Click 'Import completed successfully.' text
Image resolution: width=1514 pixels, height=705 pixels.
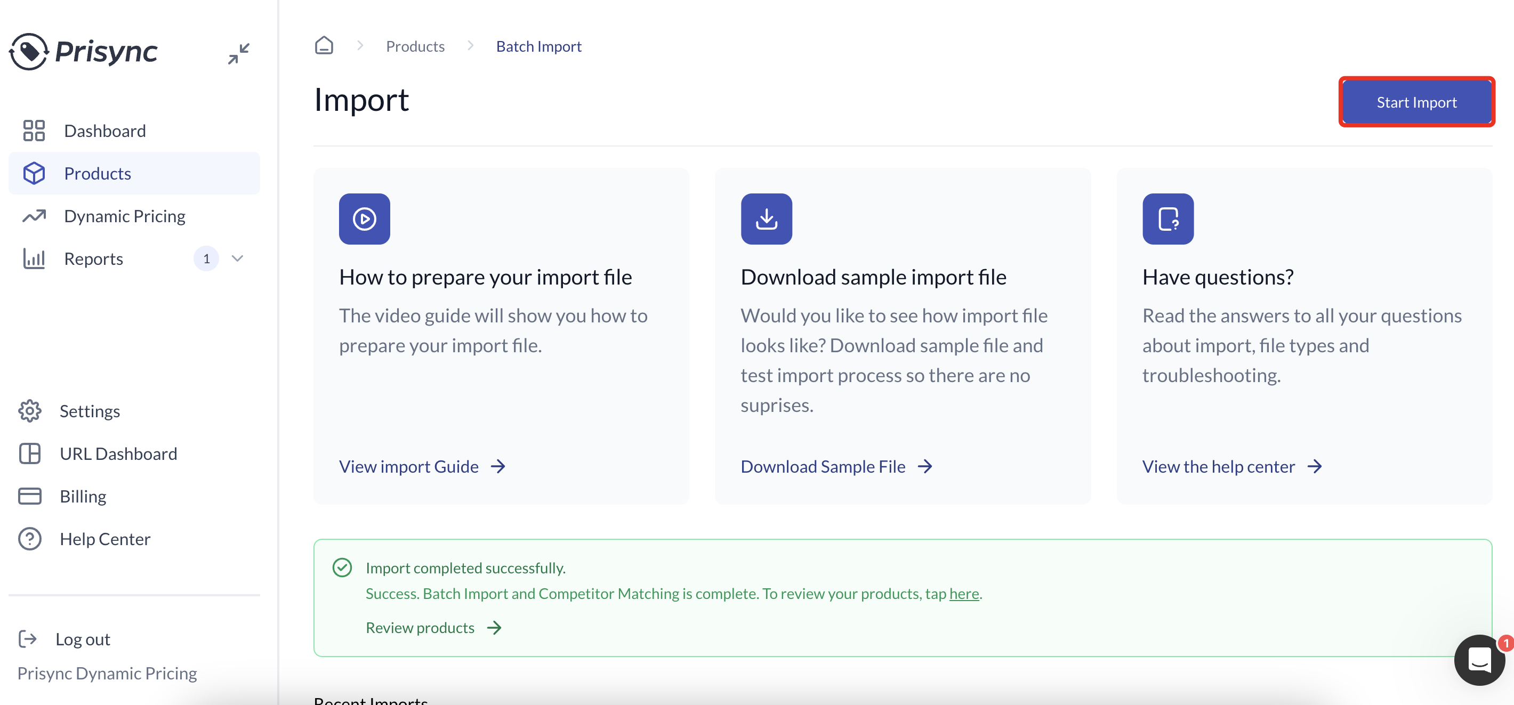(x=465, y=568)
